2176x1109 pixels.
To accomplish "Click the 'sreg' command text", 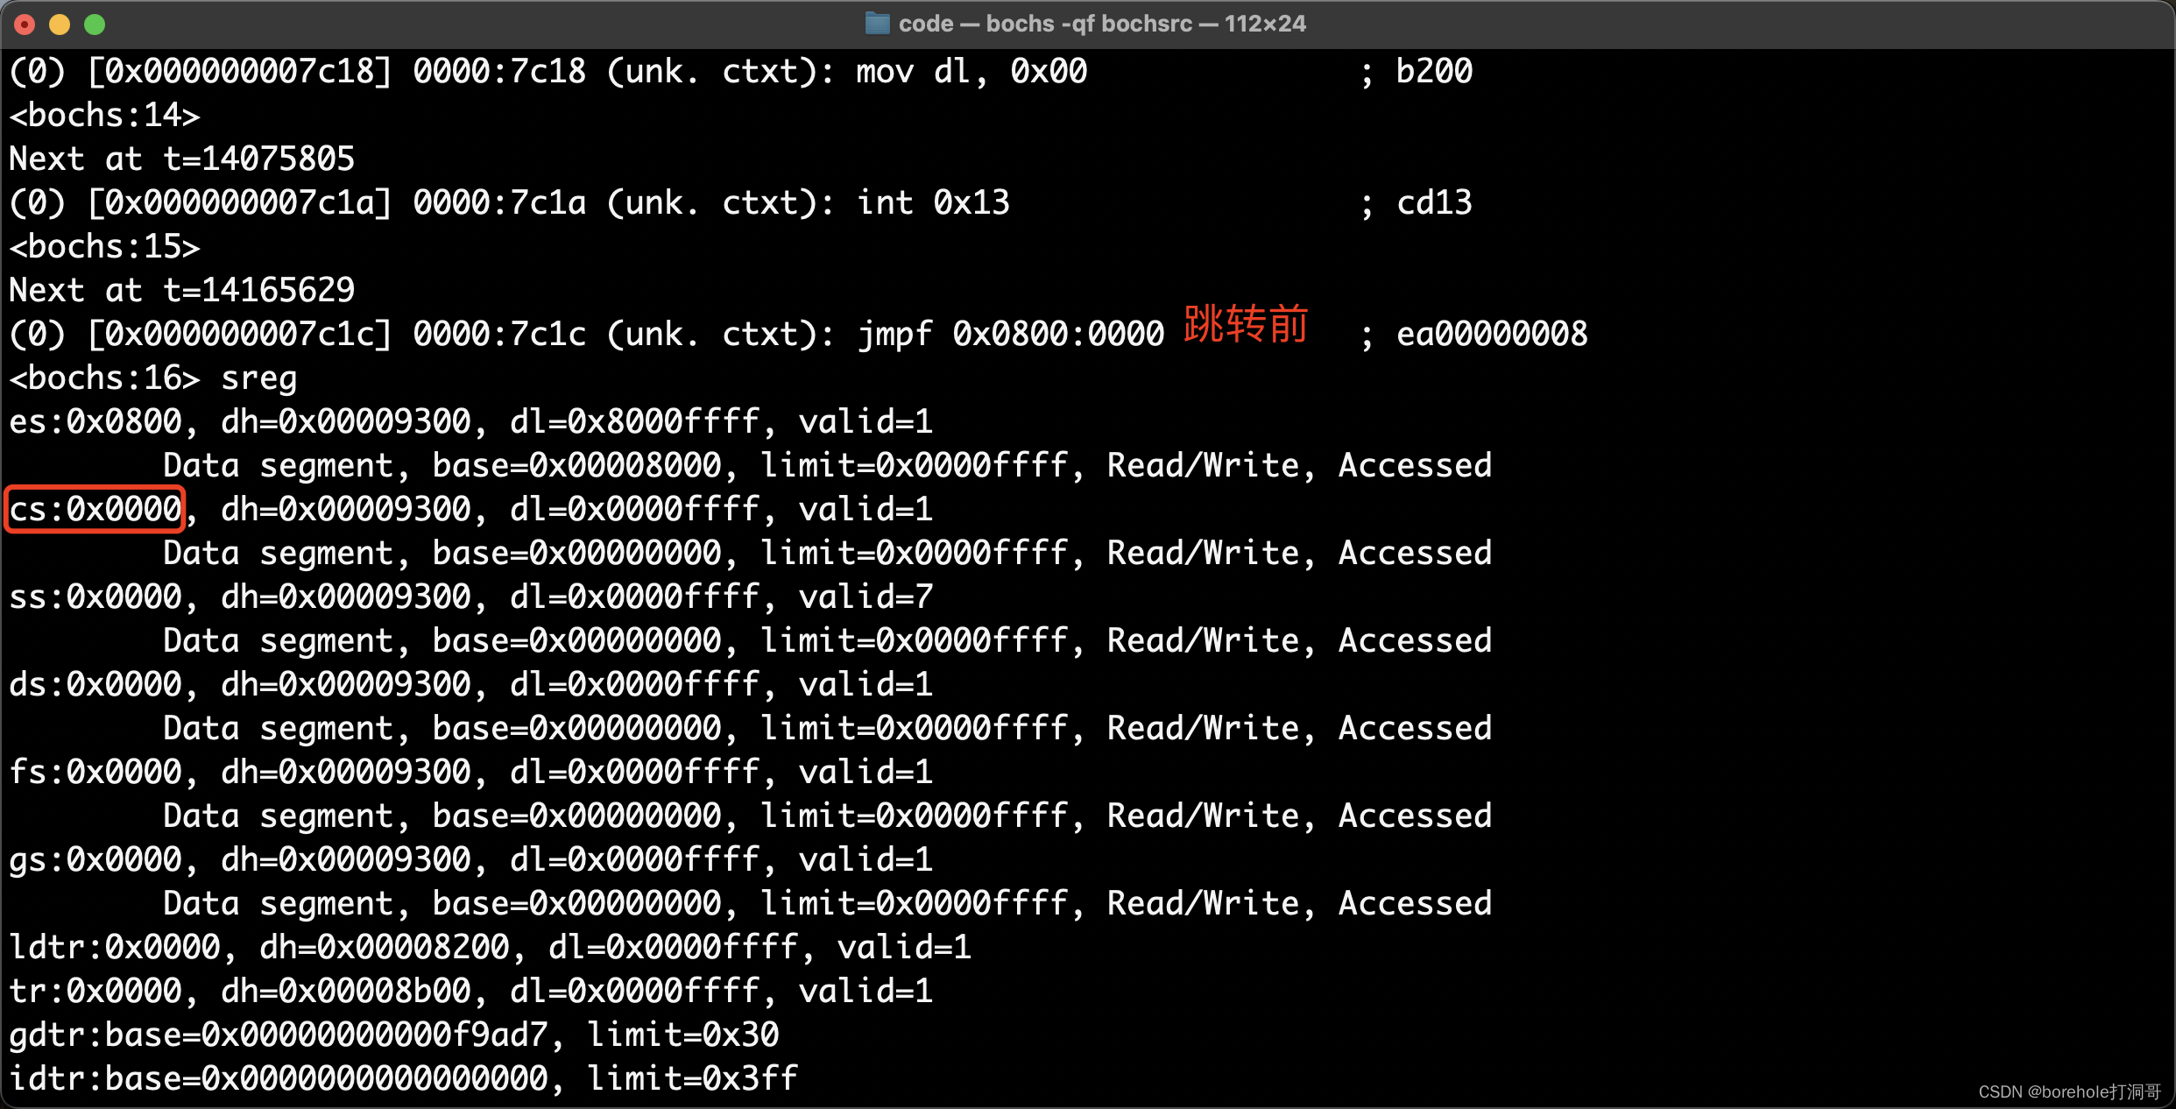I will [x=258, y=378].
